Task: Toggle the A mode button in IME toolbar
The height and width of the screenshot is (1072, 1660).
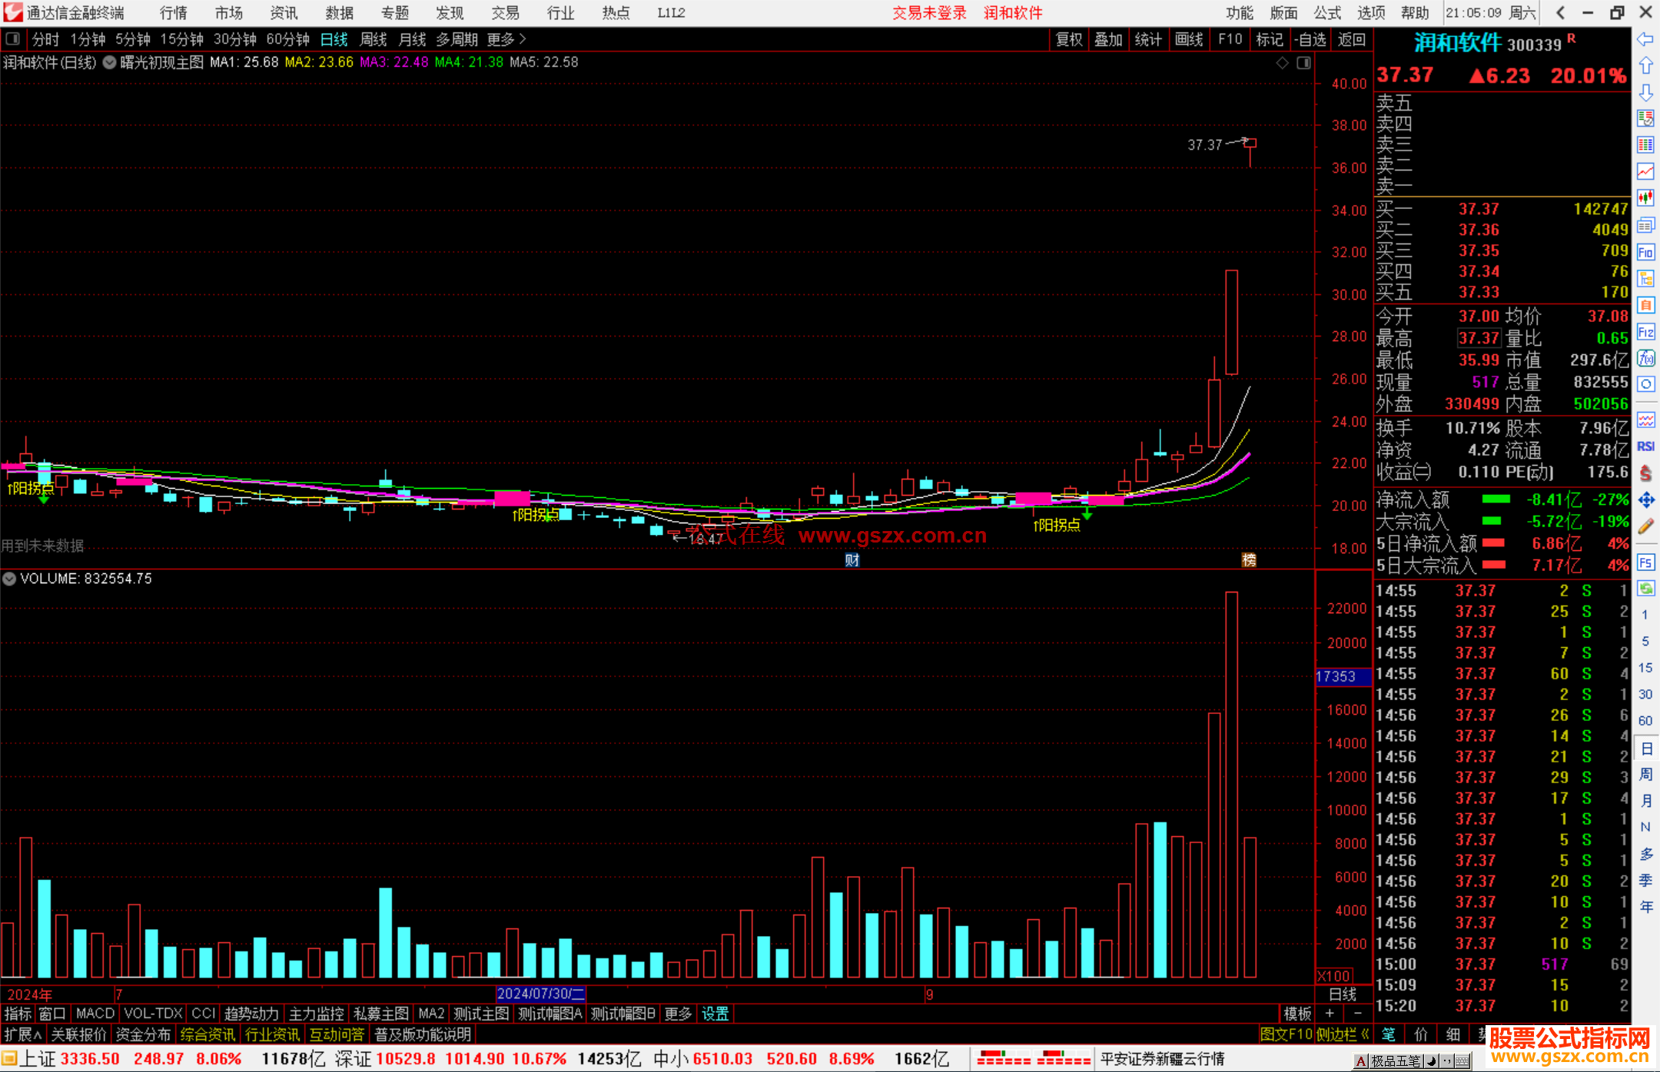Action: pyautogui.click(x=1361, y=1061)
